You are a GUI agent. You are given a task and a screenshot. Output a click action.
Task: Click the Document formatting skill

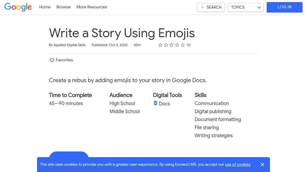(x=218, y=119)
